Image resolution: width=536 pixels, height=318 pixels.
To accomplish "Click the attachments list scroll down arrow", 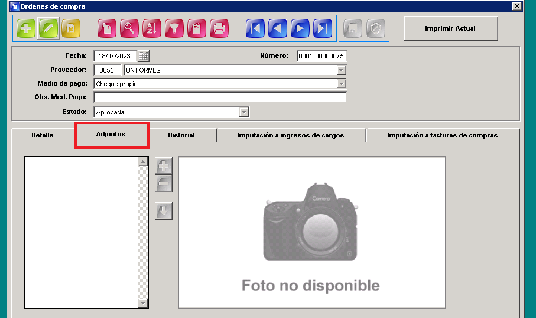I will tap(143, 303).
